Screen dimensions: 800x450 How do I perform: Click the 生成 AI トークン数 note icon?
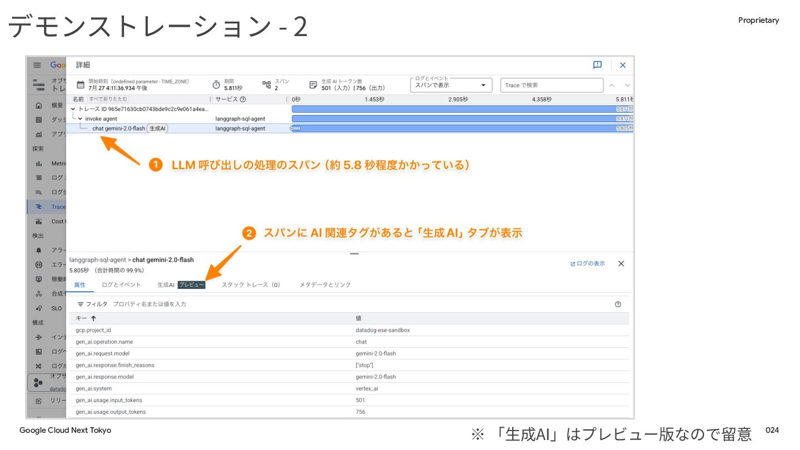pos(313,85)
